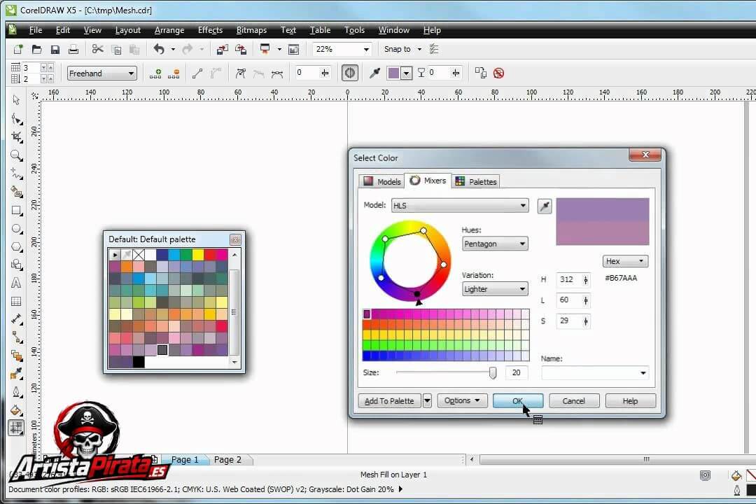Screen dimensions: 756x504
Task: Click the Export icon in toolbar
Action: click(241, 49)
